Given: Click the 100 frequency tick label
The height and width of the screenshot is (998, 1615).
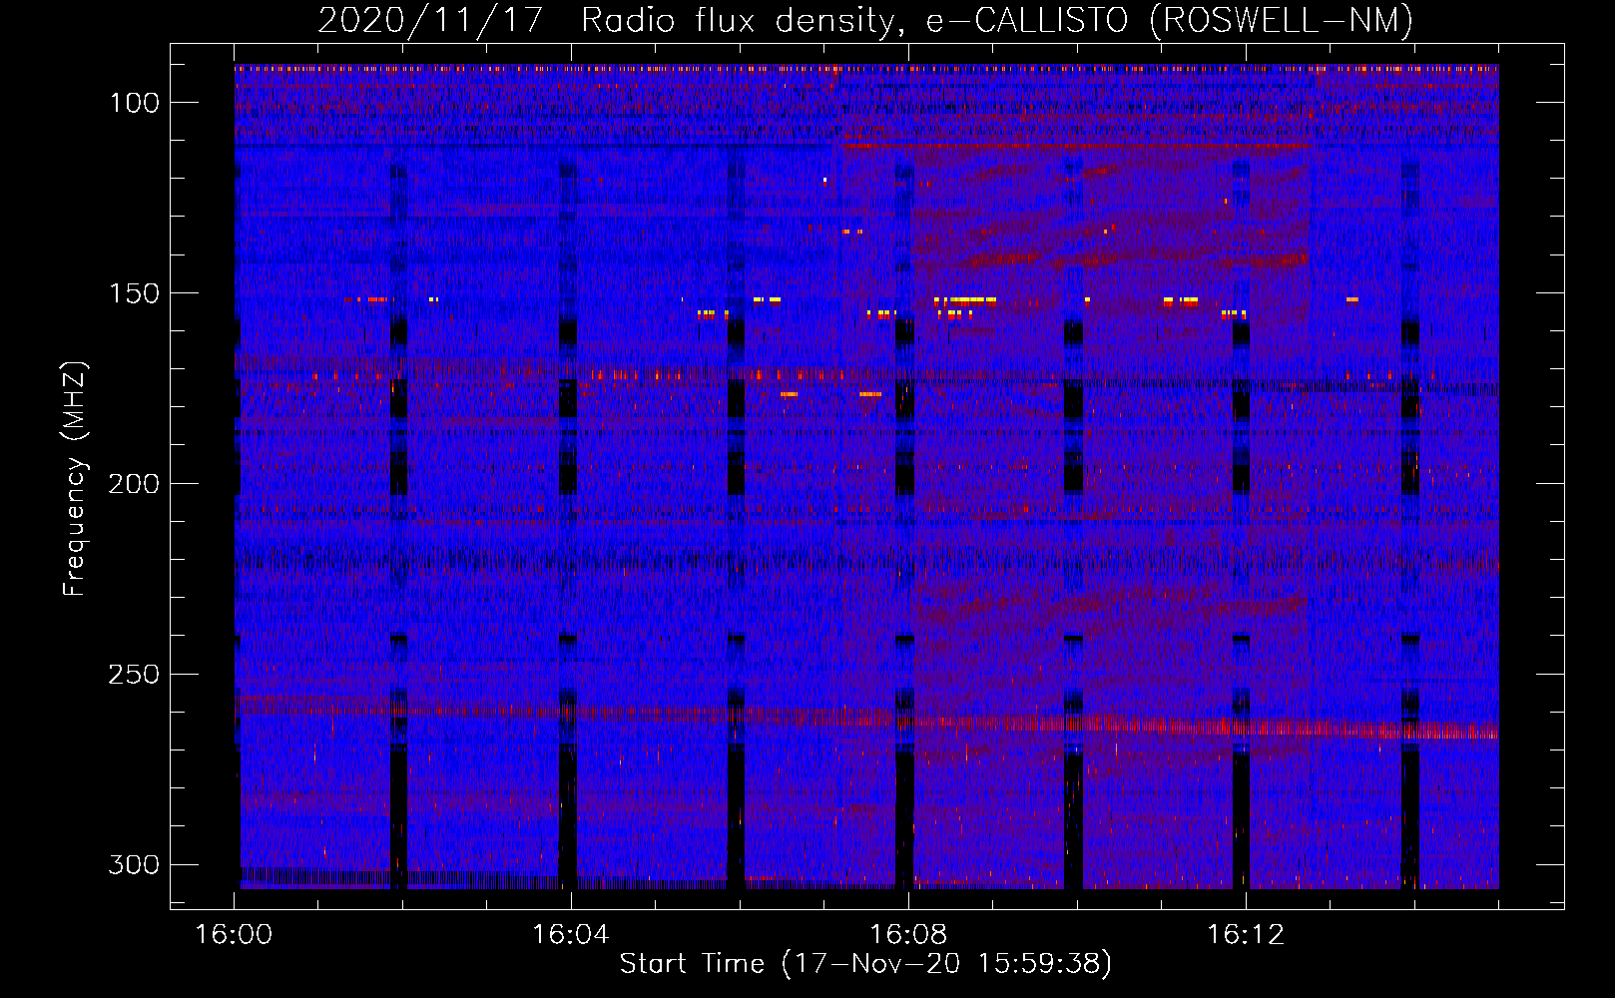Looking at the screenshot, I should (x=133, y=103).
